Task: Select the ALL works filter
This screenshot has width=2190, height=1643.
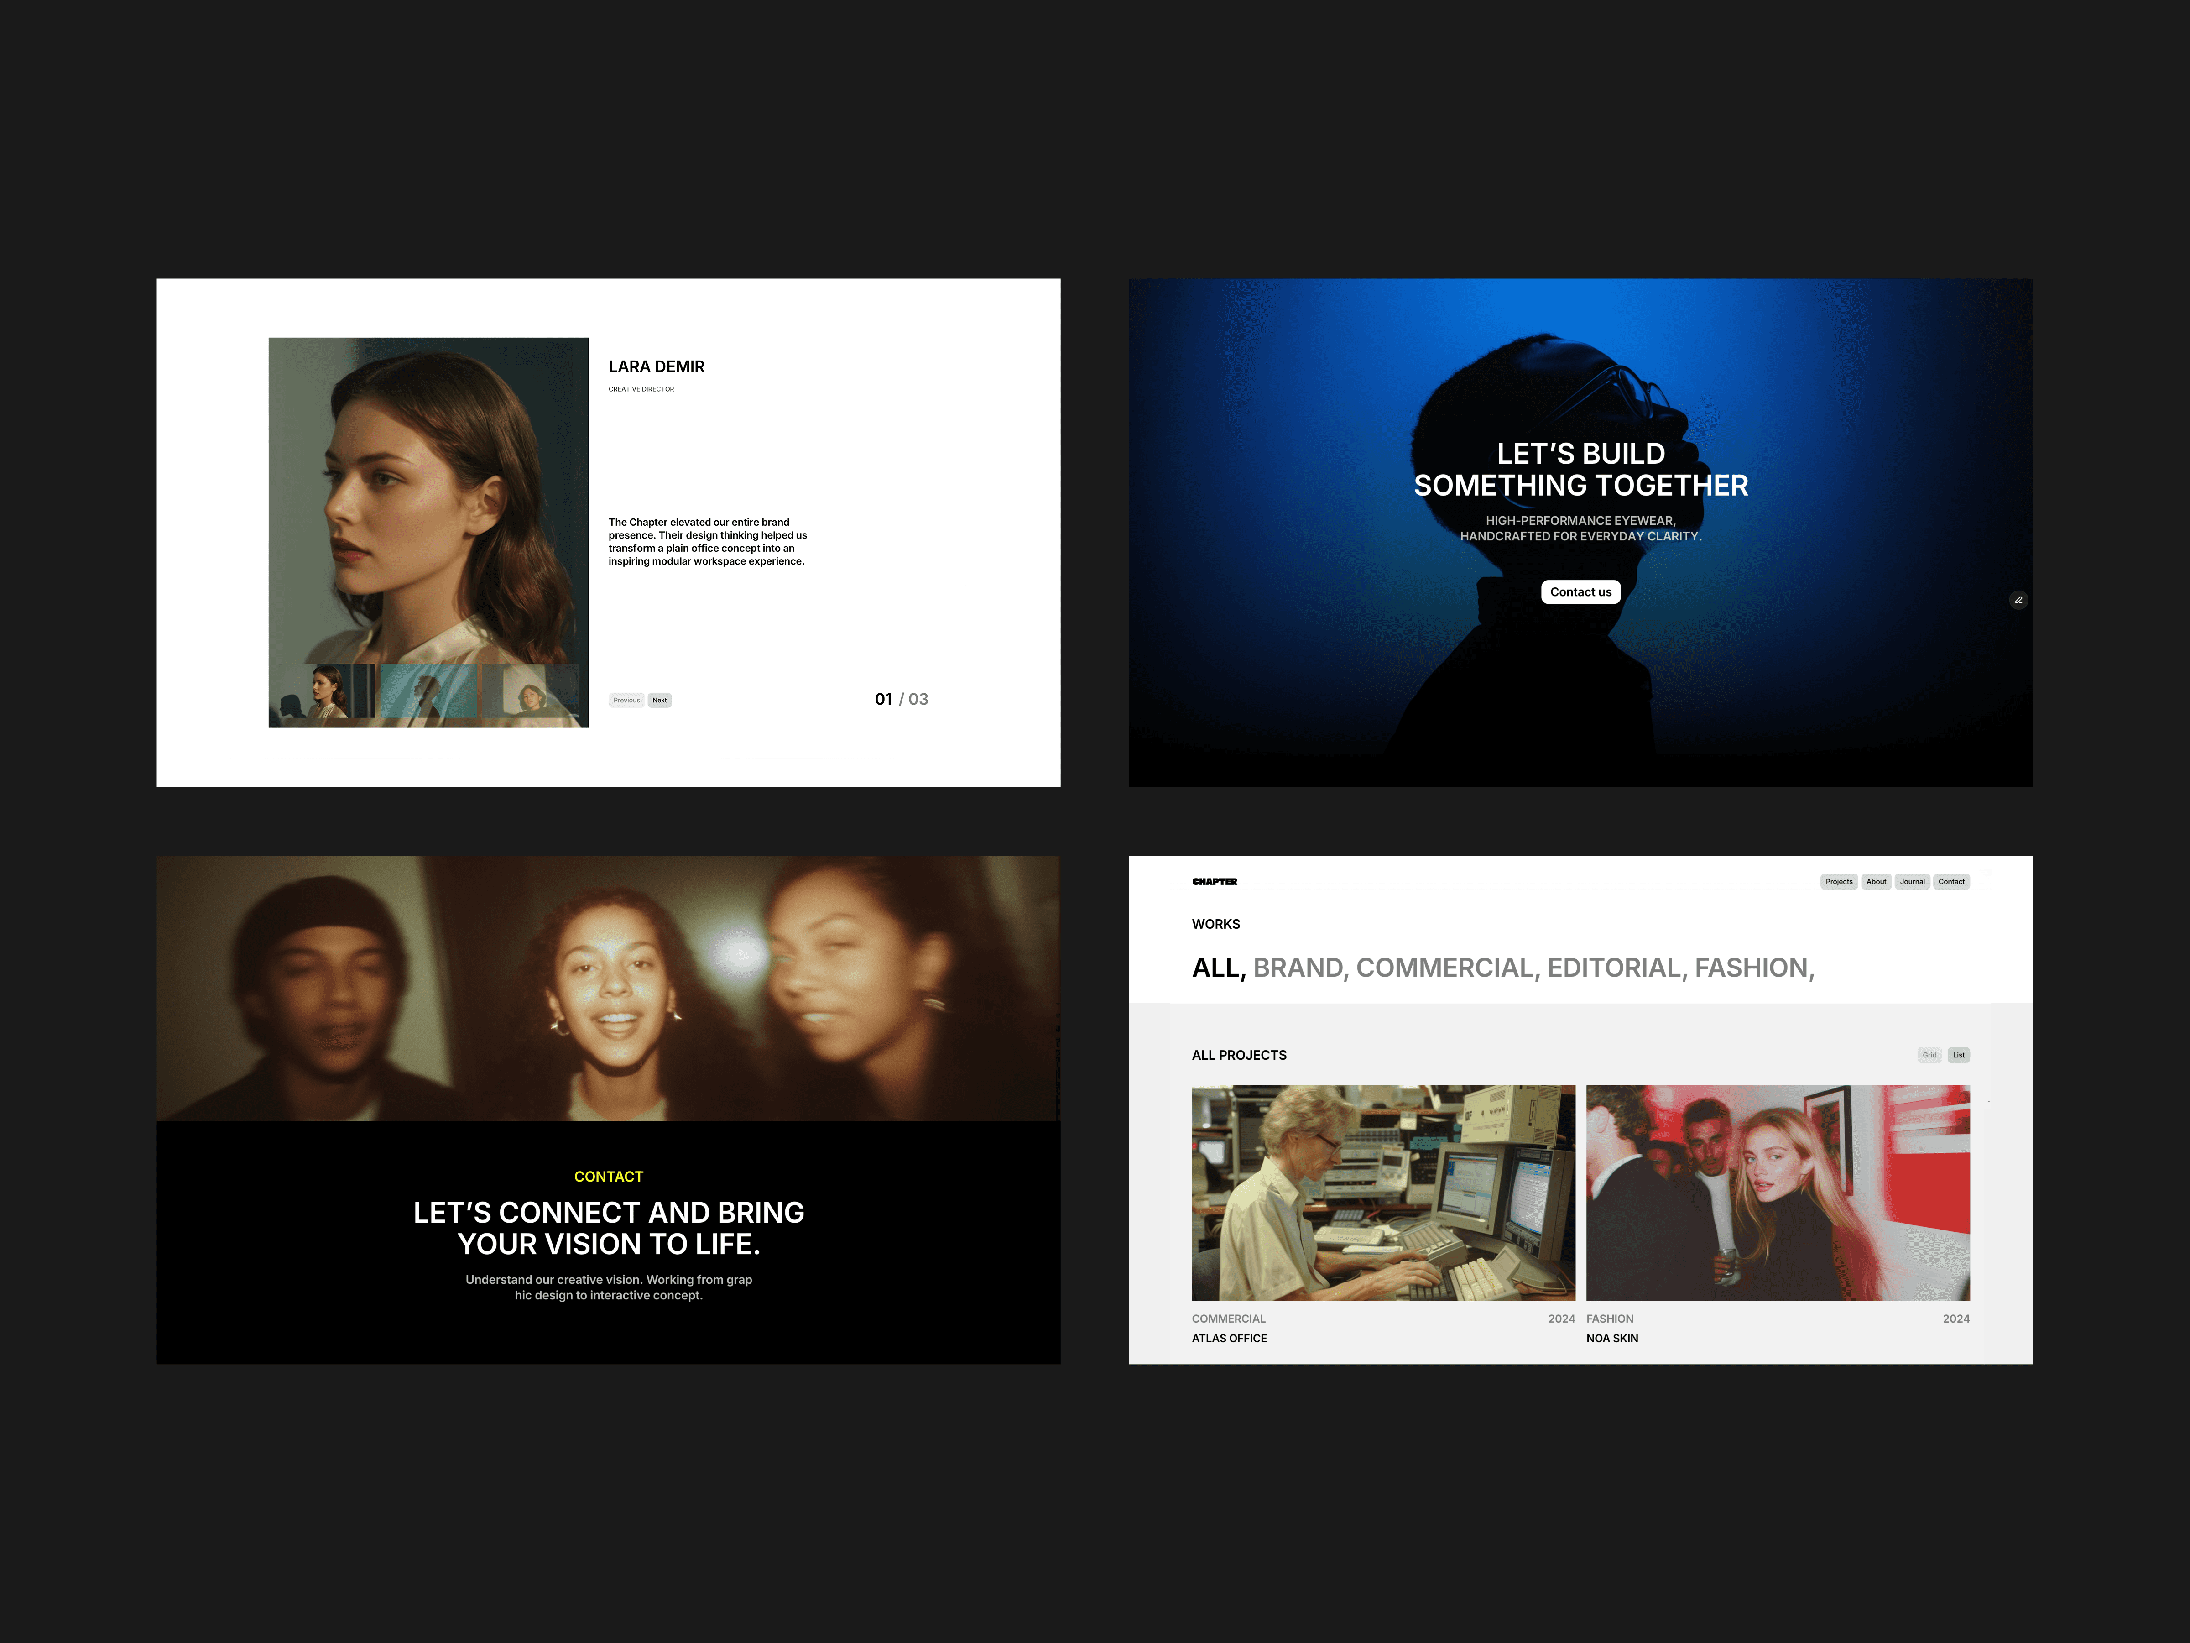Action: tap(1218, 968)
